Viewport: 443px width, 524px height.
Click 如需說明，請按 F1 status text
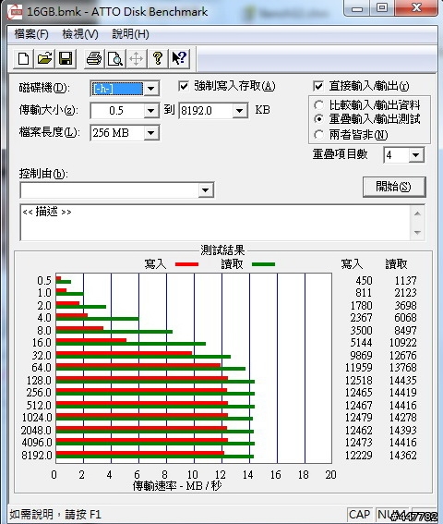(55, 514)
